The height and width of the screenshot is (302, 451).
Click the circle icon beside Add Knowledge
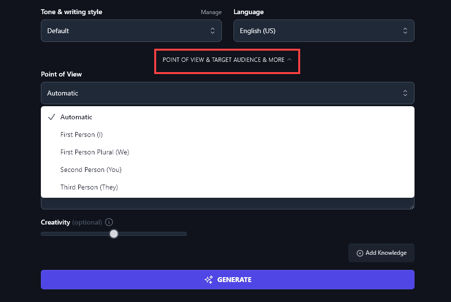360,253
